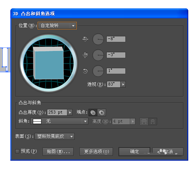Screen dimensions: 190x169
Task: Click the X-axis rotation dial
Action: click(x=98, y=39)
